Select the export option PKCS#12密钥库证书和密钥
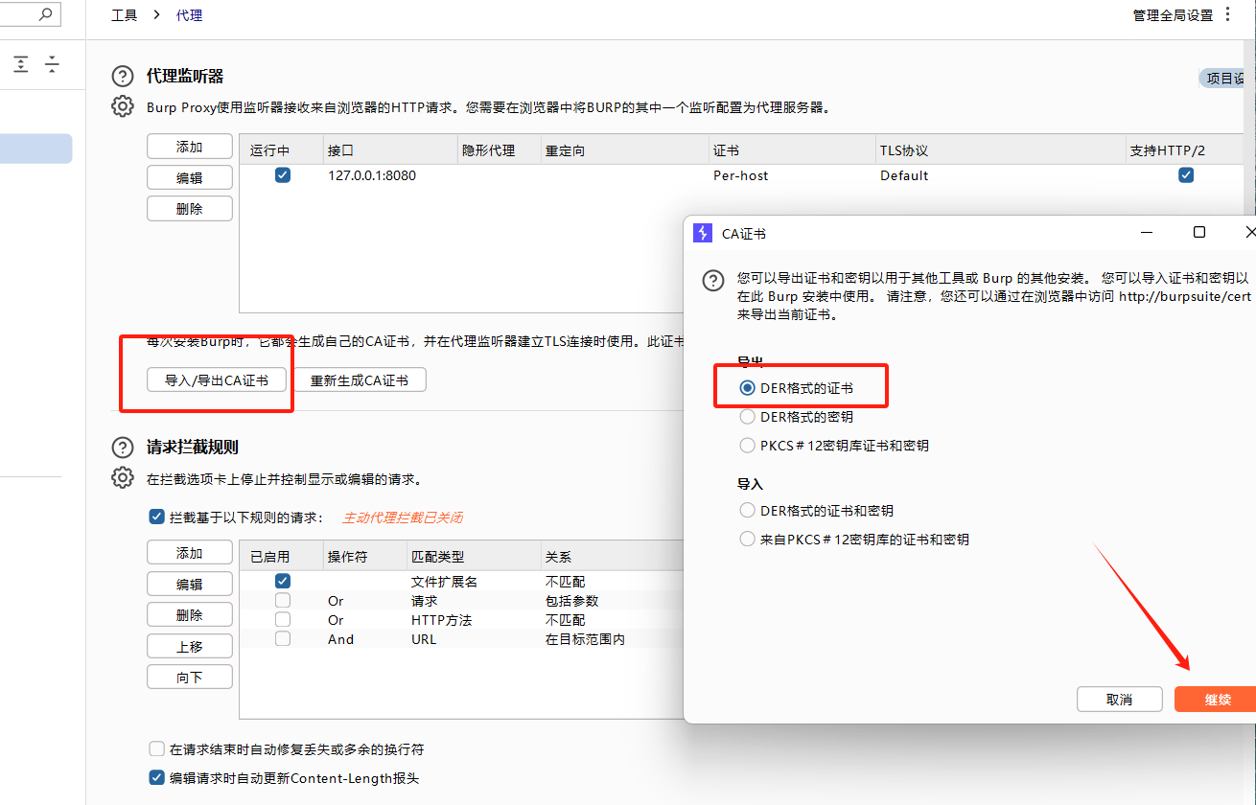This screenshot has height=805, width=1256. coord(748,446)
